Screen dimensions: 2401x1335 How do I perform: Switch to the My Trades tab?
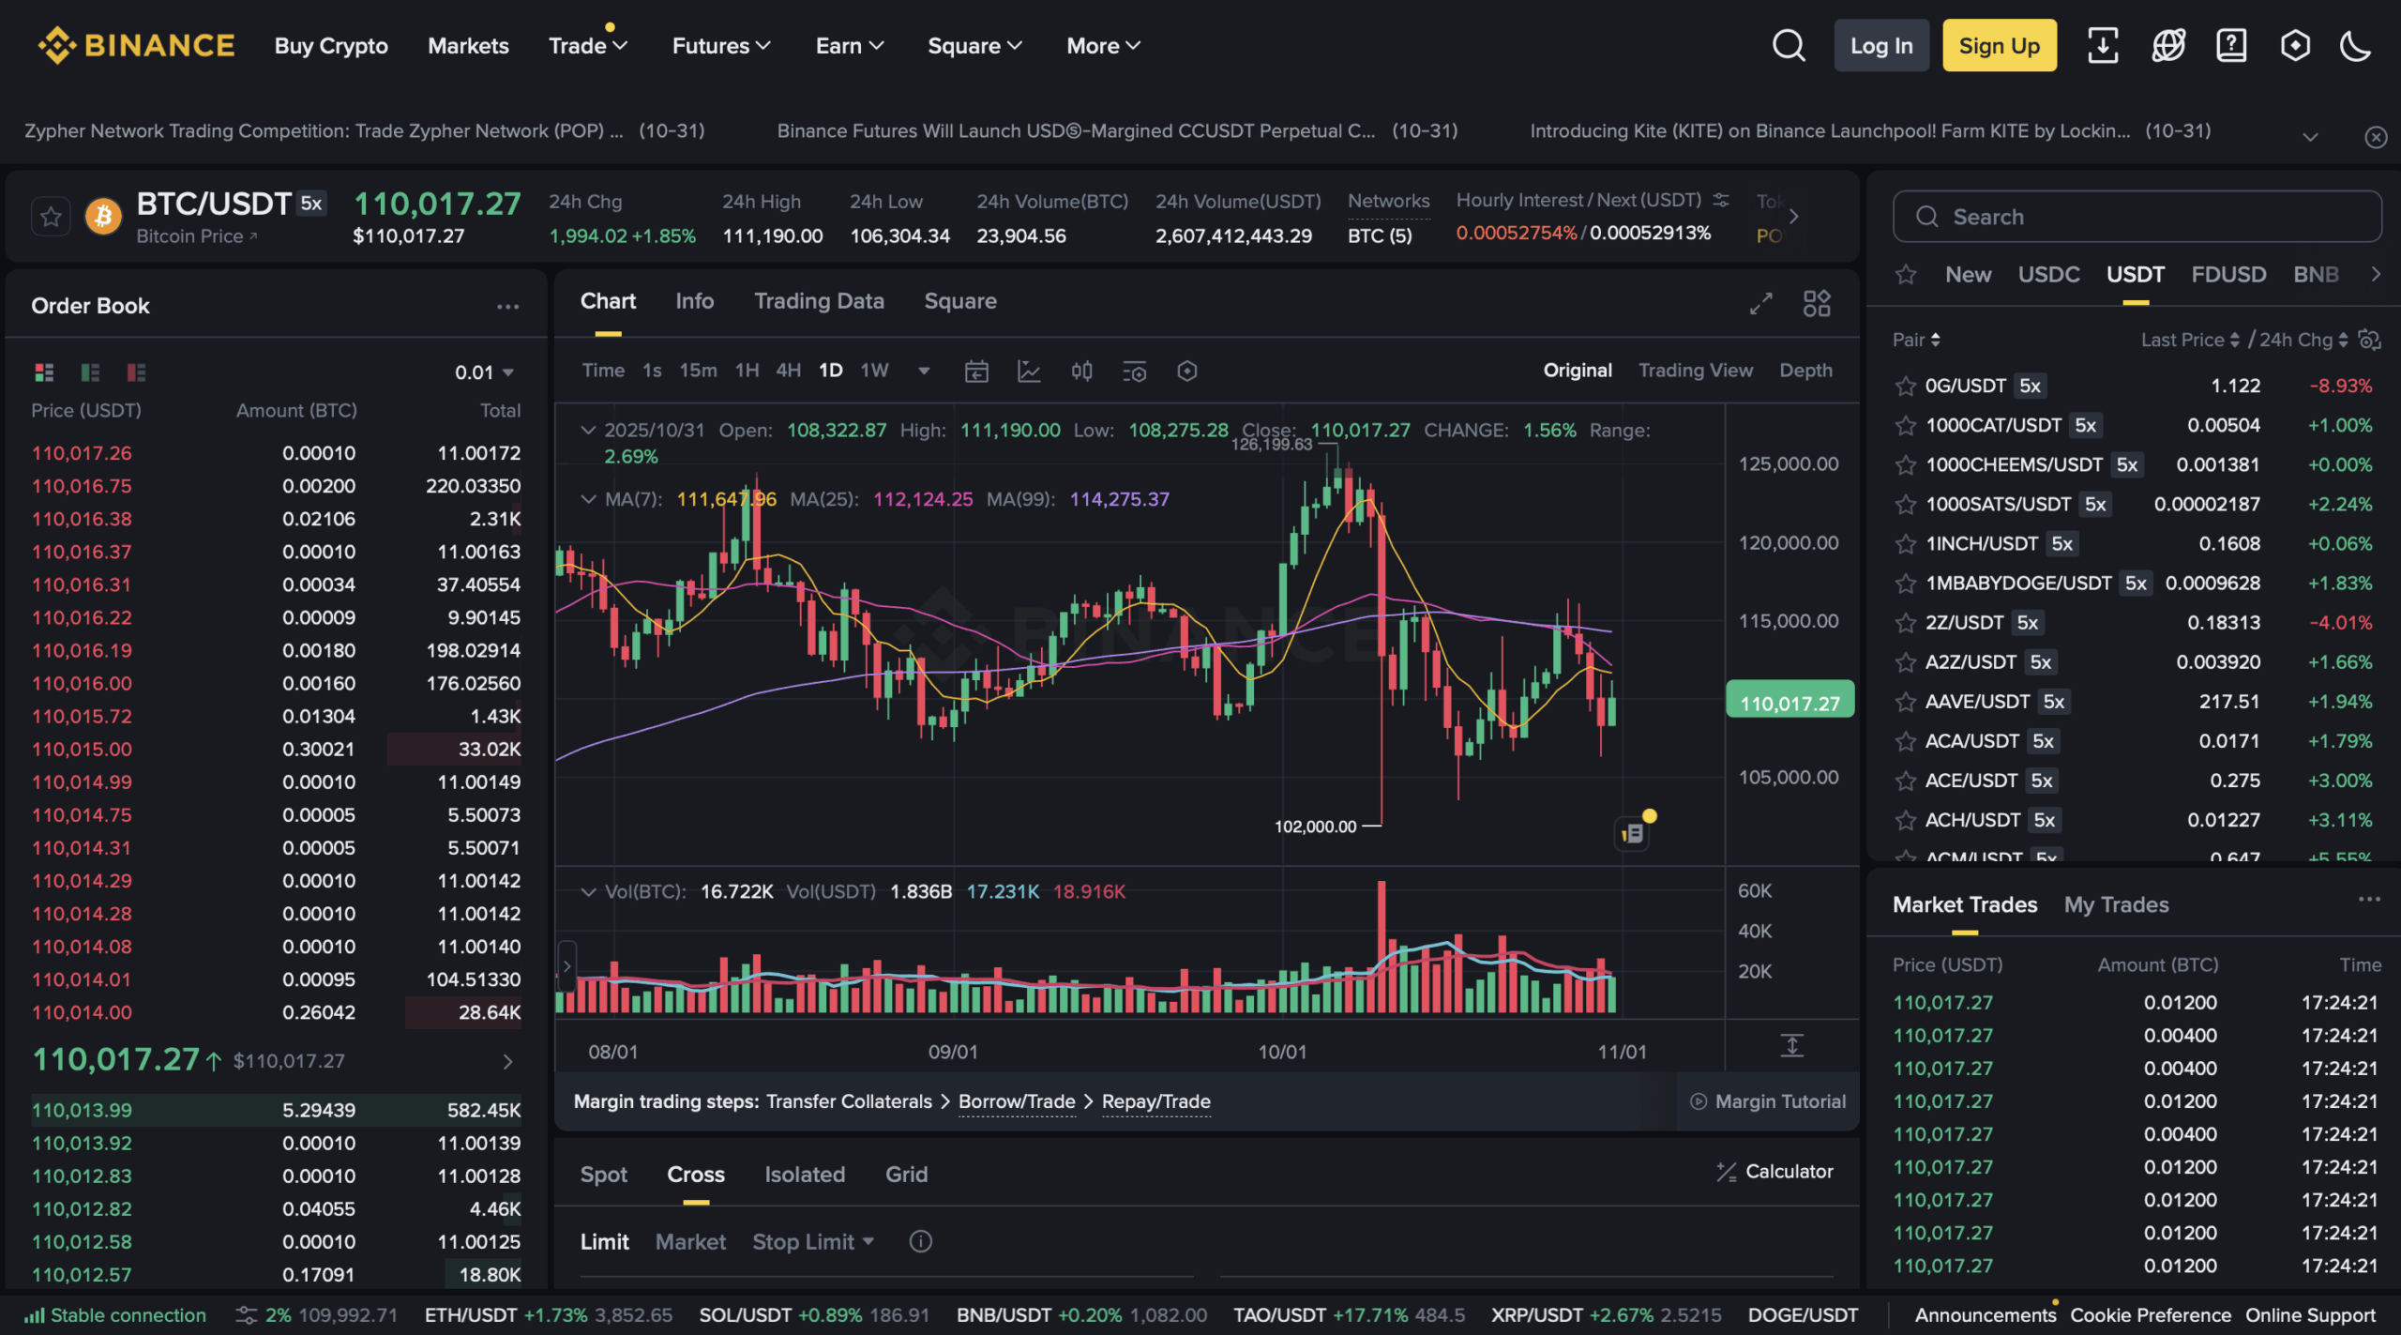click(2116, 904)
